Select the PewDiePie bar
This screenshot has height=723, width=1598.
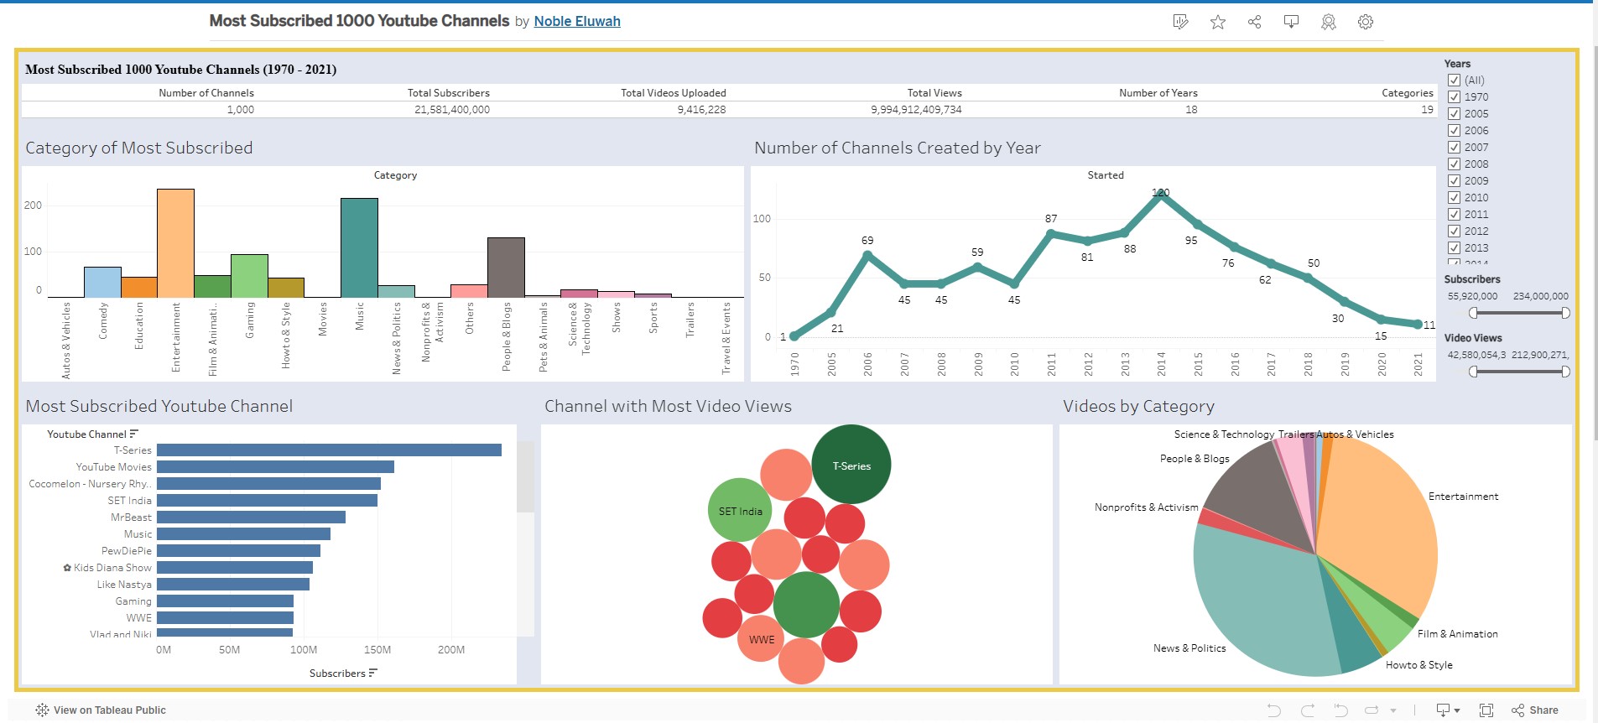click(x=238, y=551)
